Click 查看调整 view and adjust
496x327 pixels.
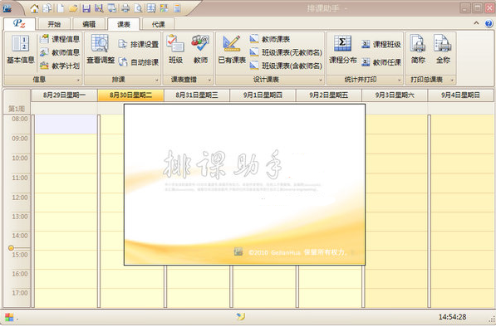(101, 49)
